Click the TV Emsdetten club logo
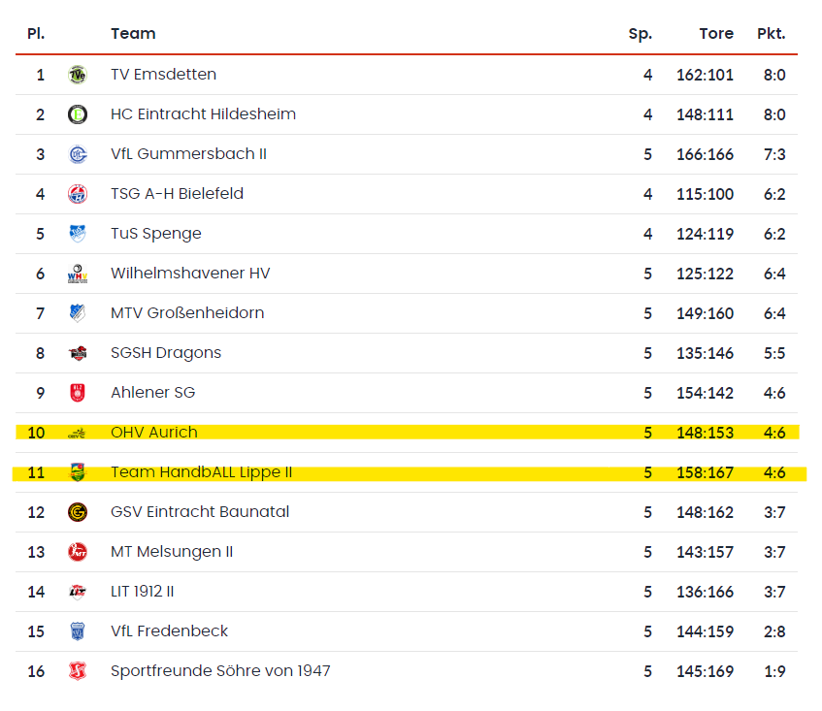Screen dimensions: 822x711 pos(78,75)
